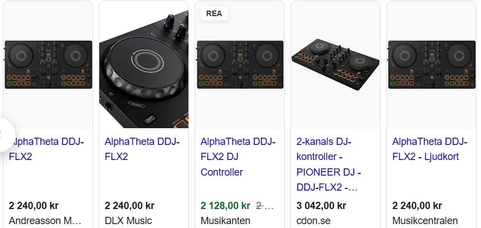Open cdon.se angled DJ controller image
The height and width of the screenshot is (228, 481).
[x=336, y=64]
